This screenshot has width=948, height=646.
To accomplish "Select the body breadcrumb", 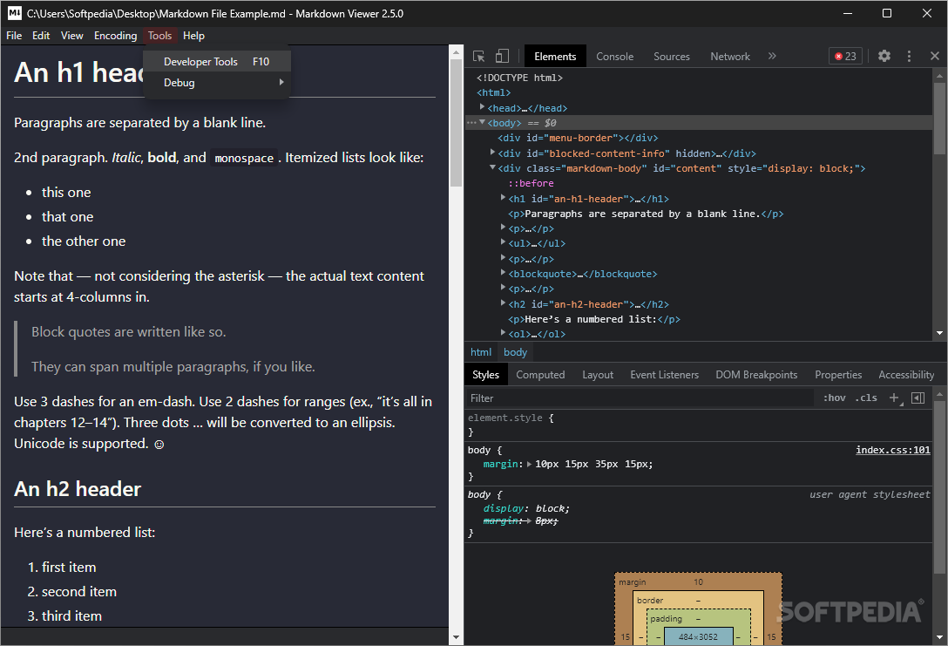I will (515, 352).
